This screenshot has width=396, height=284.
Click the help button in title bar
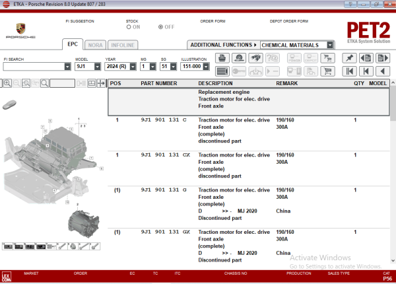(350, 4)
